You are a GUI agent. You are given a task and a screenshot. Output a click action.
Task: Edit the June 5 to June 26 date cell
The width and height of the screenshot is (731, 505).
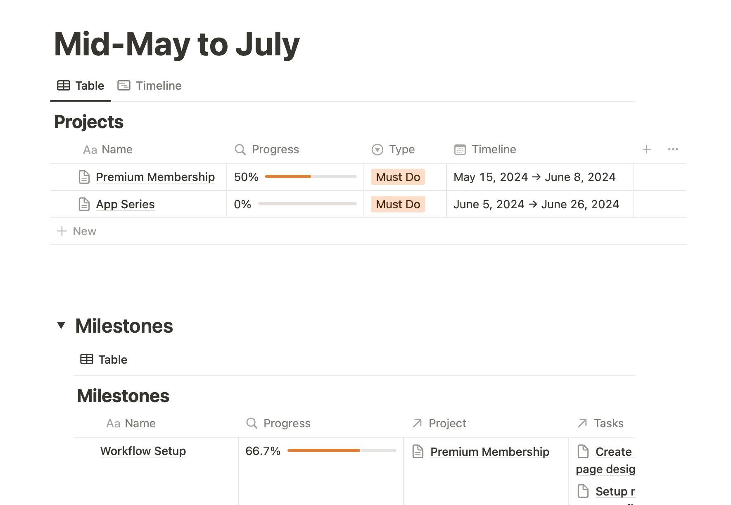pyautogui.click(x=536, y=204)
